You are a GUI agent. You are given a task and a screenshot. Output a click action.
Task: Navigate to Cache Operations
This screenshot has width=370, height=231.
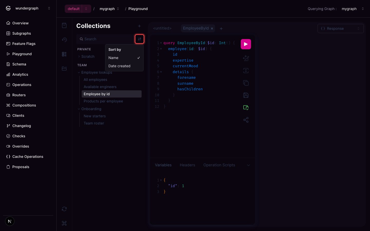click(x=28, y=157)
